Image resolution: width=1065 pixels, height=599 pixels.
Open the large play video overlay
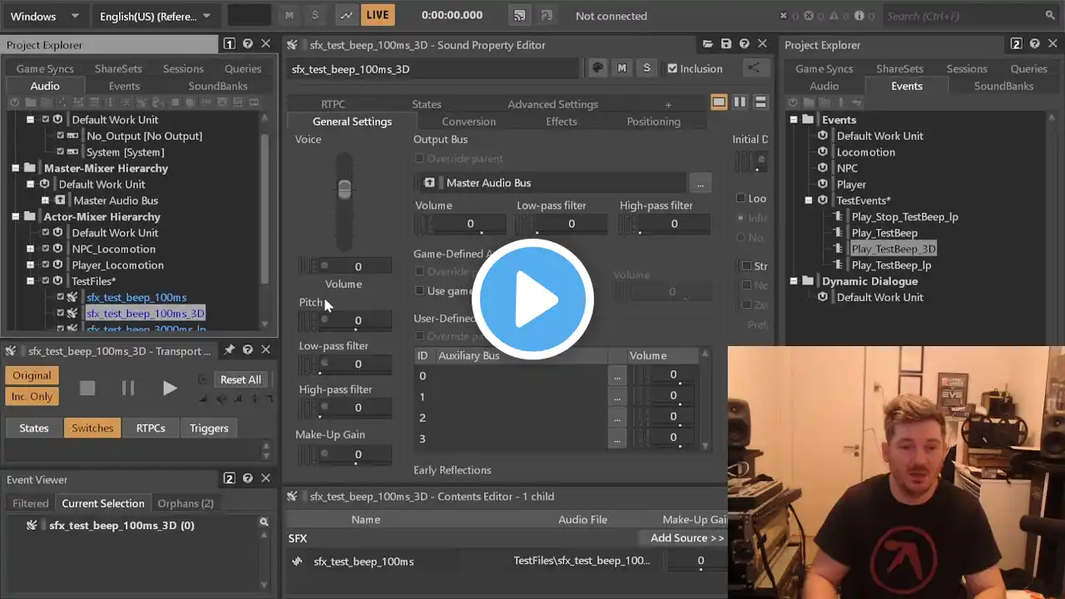[532, 299]
